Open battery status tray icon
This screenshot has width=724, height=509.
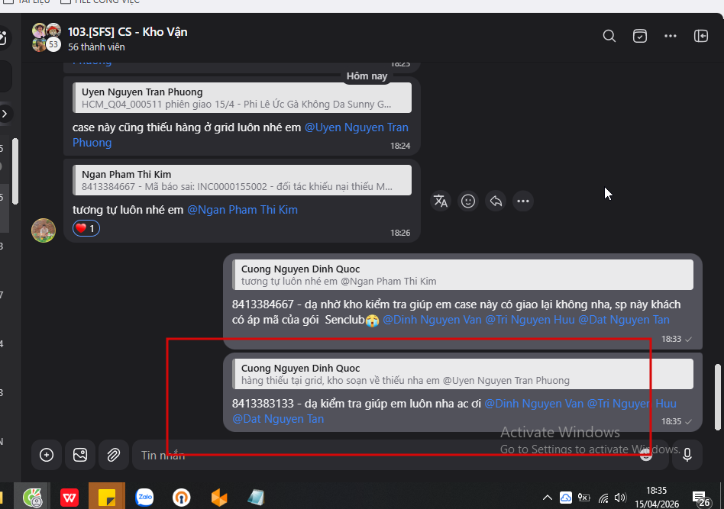(584, 498)
